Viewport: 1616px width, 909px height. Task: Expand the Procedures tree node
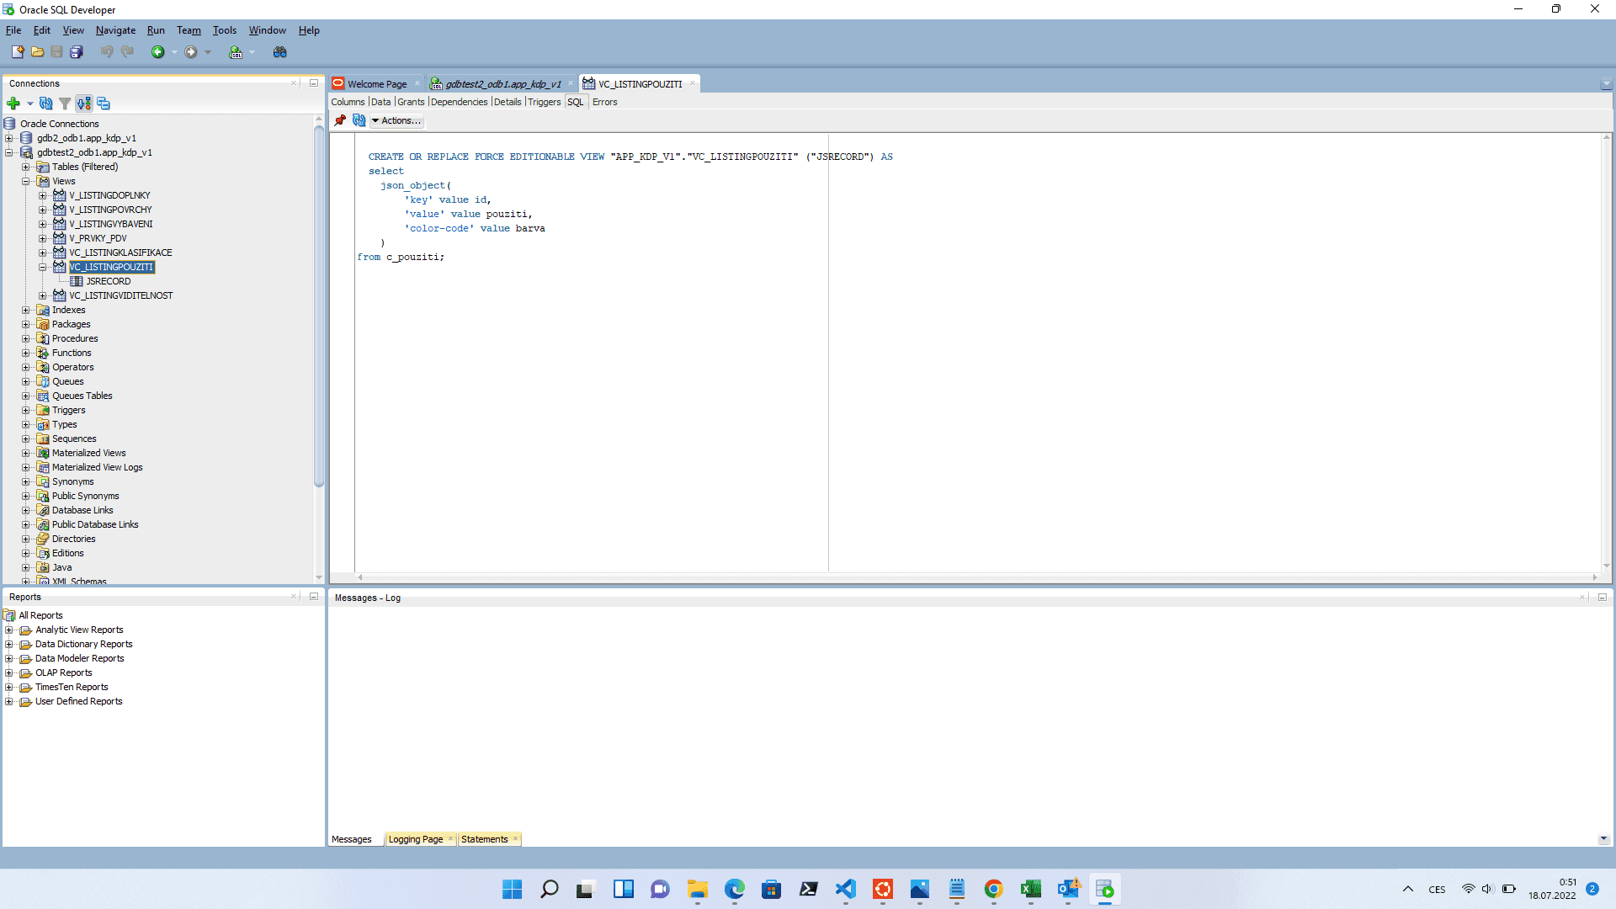26,338
